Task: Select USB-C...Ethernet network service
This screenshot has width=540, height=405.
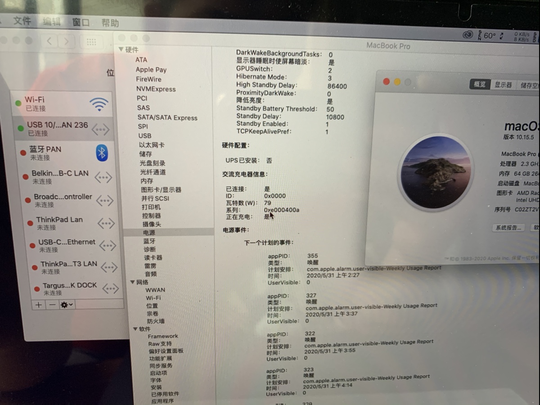Action: [x=74, y=245]
